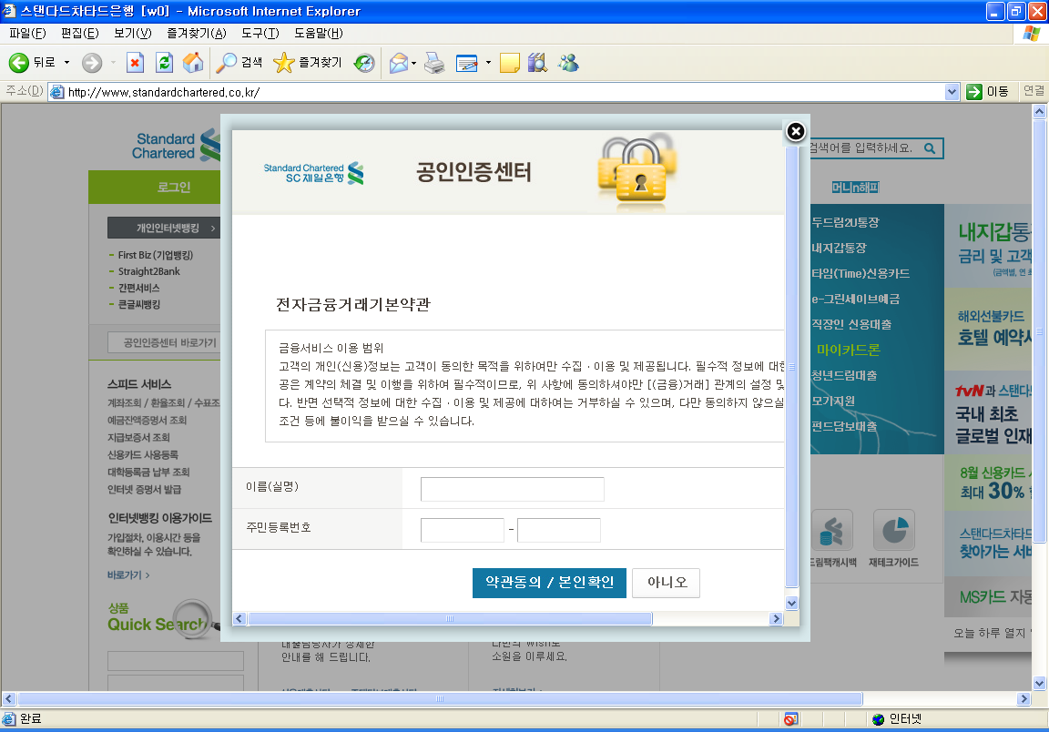Click popup vertical scrollbar down arrow
The width and height of the screenshot is (1049, 732).
(x=791, y=603)
